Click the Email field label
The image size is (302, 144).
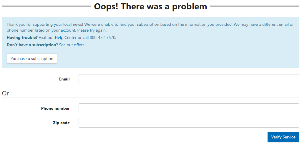pyautogui.click(x=64, y=79)
